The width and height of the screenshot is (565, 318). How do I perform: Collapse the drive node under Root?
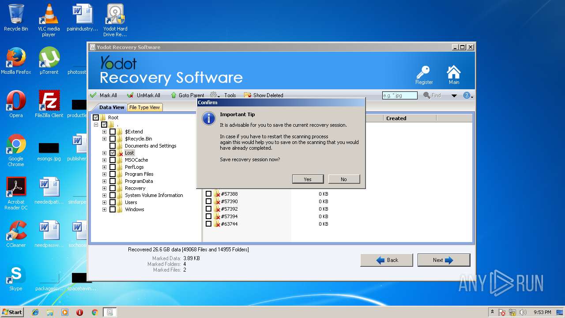(x=96, y=125)
